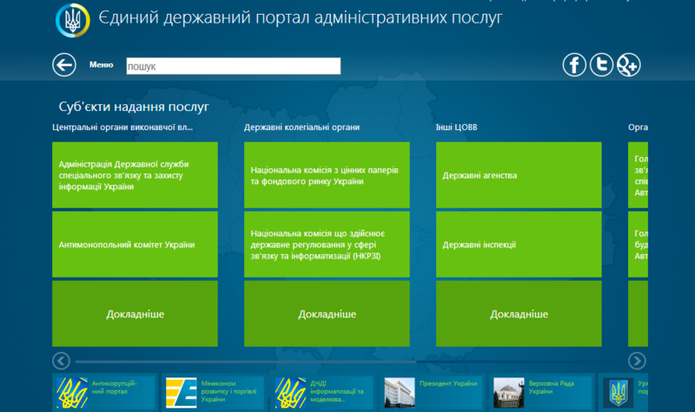Open ДНДІ інформатизації trident thumbnail
695x412 pixels.
[x=290, y=393]
